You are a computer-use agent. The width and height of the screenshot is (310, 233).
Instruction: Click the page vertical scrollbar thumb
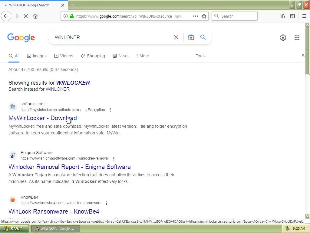307,51
